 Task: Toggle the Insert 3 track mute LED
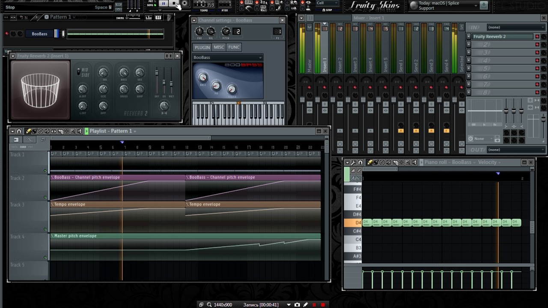coord(355,87)
